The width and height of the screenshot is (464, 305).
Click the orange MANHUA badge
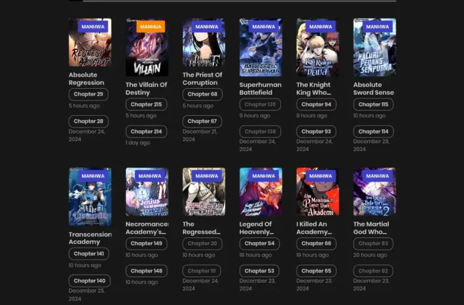[x=150, y=26]
